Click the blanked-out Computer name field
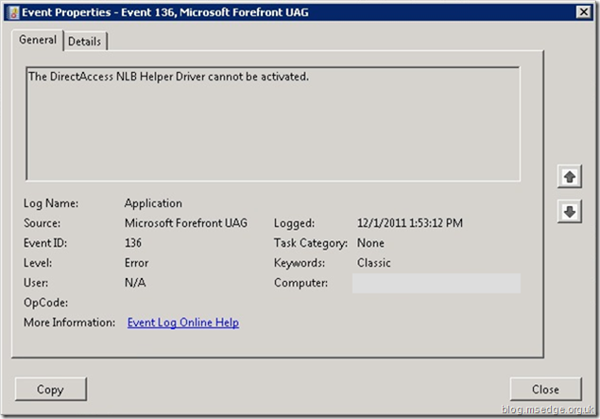The width and height of the screenshot is (600, 419). 437,283
